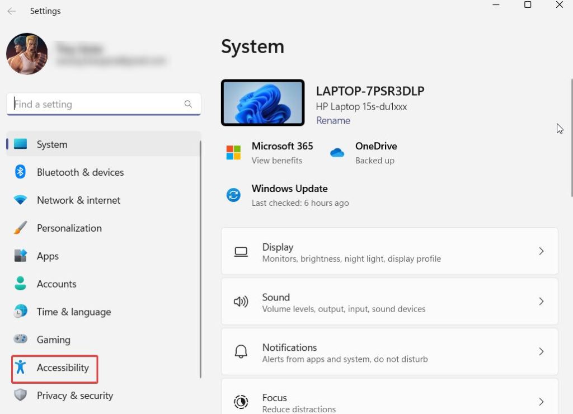This screenshot has height=414, width=573.
Task: Expand Notifications settings chevron
Action: pyautogui.click(x=541, y=352)
